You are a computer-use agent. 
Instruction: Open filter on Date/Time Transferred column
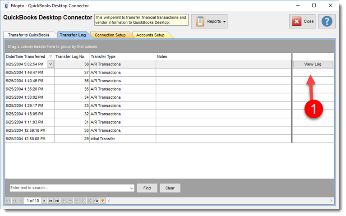pyautogui.click(x=51, y=57)
